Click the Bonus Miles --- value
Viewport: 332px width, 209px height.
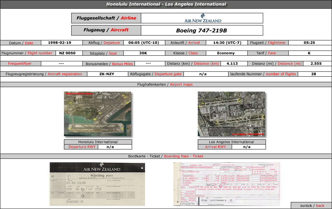(149, 63)
